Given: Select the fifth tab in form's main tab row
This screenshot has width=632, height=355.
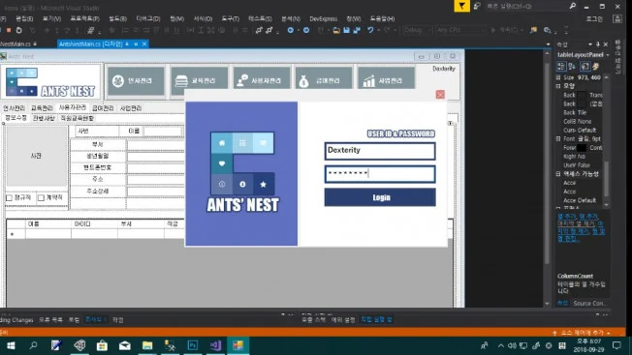Looking at the screenshot, I should pos(131,108).
